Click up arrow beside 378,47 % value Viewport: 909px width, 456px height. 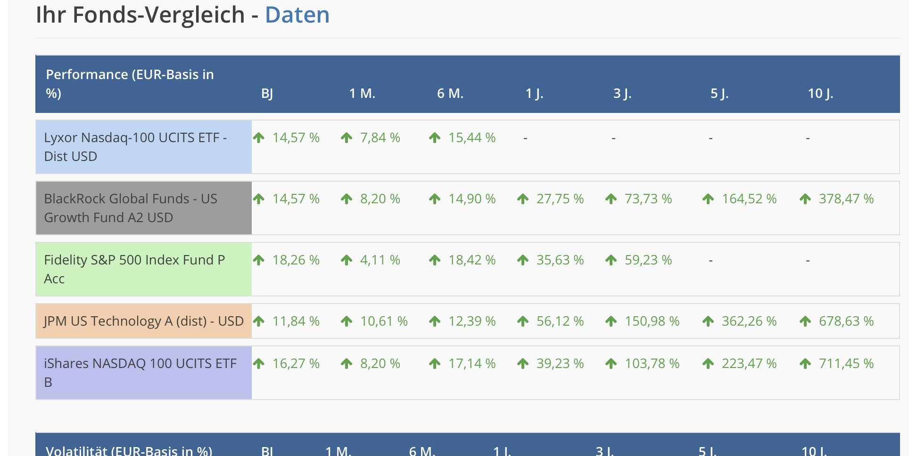tap(805, 199)
